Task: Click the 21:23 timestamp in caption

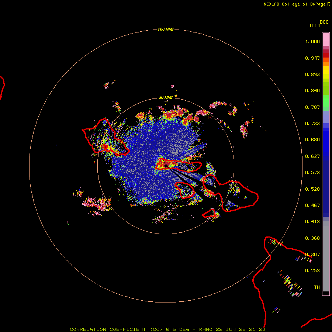Action: (x=257, y=329)
